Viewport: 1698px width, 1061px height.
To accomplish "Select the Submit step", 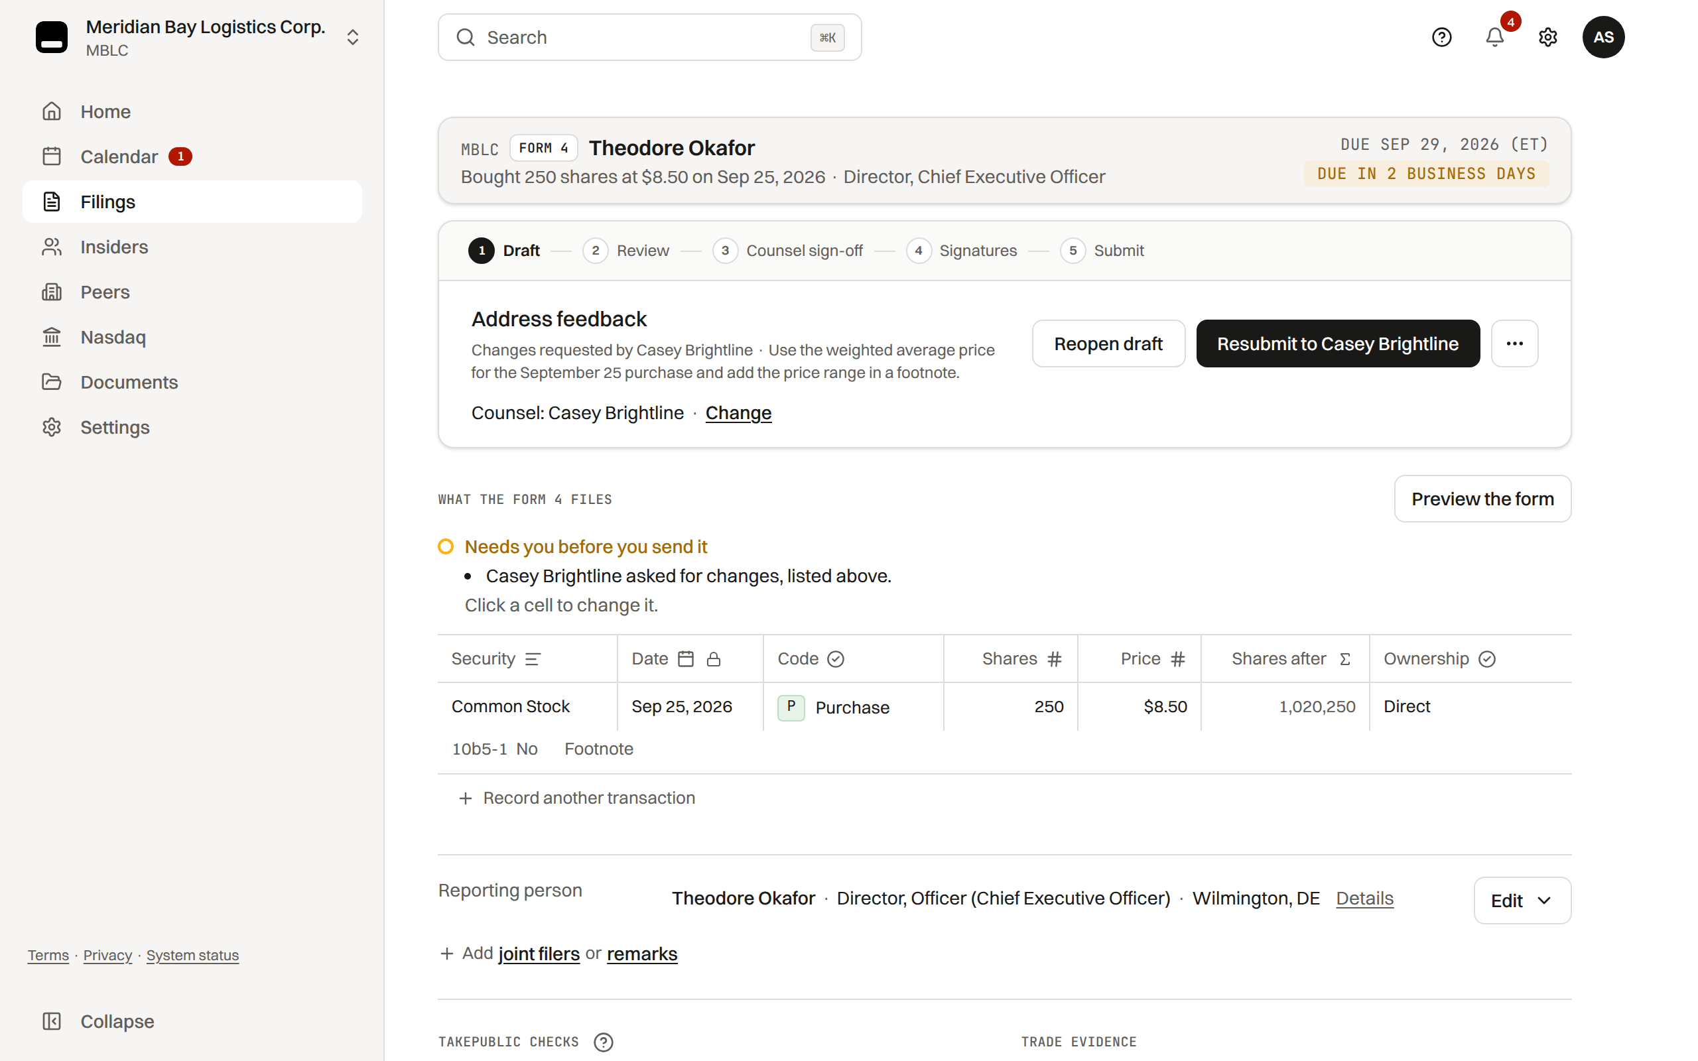I will tap(1102, 251).
